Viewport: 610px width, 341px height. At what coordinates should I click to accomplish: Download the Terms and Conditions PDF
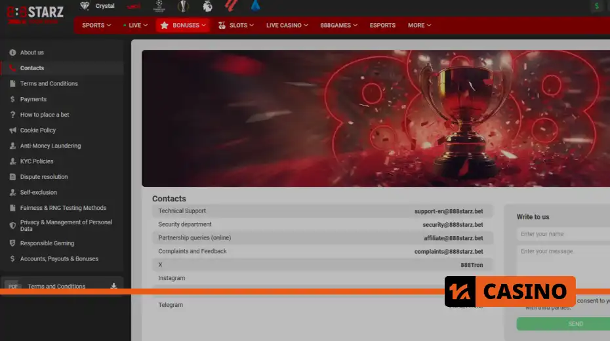point(113,286)
